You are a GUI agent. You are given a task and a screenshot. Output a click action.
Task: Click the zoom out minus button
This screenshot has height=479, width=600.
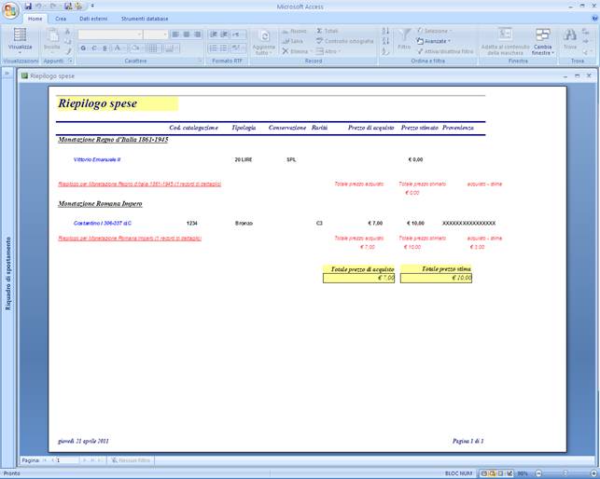pyautogui.click(x=538, y=473)
